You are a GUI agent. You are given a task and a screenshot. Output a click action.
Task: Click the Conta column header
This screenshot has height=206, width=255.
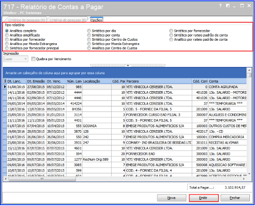227,81
